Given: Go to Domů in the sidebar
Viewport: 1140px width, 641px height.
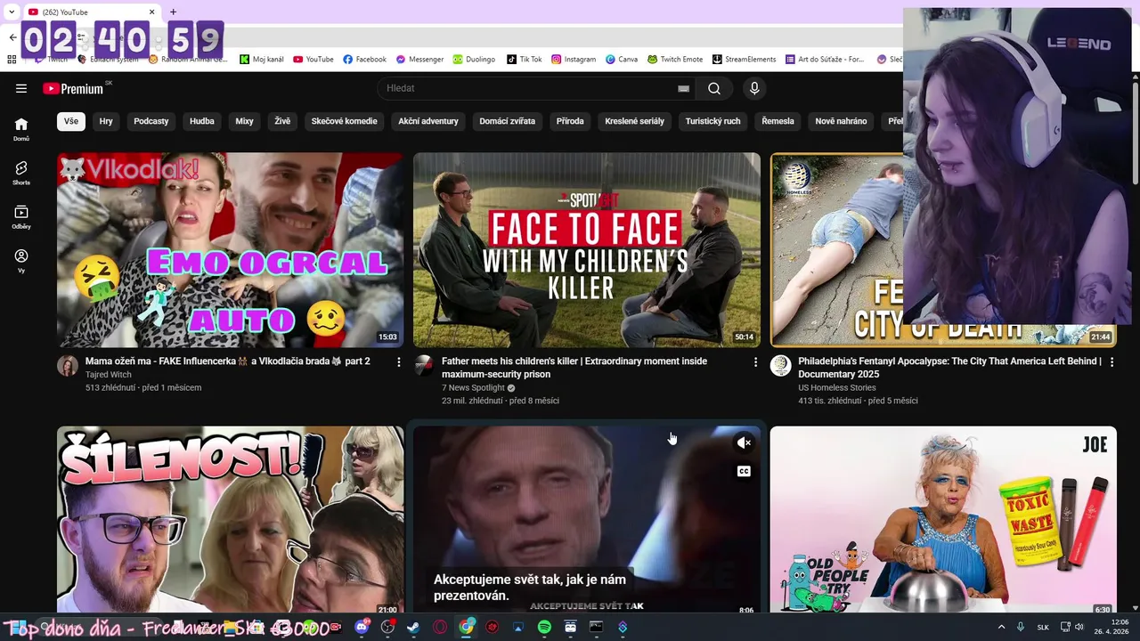Looking at the screenshot, I should pyautogui.click(x=21, y=129).
